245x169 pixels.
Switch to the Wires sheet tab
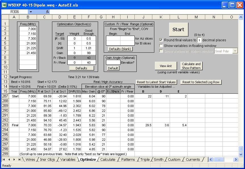click(30, 160)
